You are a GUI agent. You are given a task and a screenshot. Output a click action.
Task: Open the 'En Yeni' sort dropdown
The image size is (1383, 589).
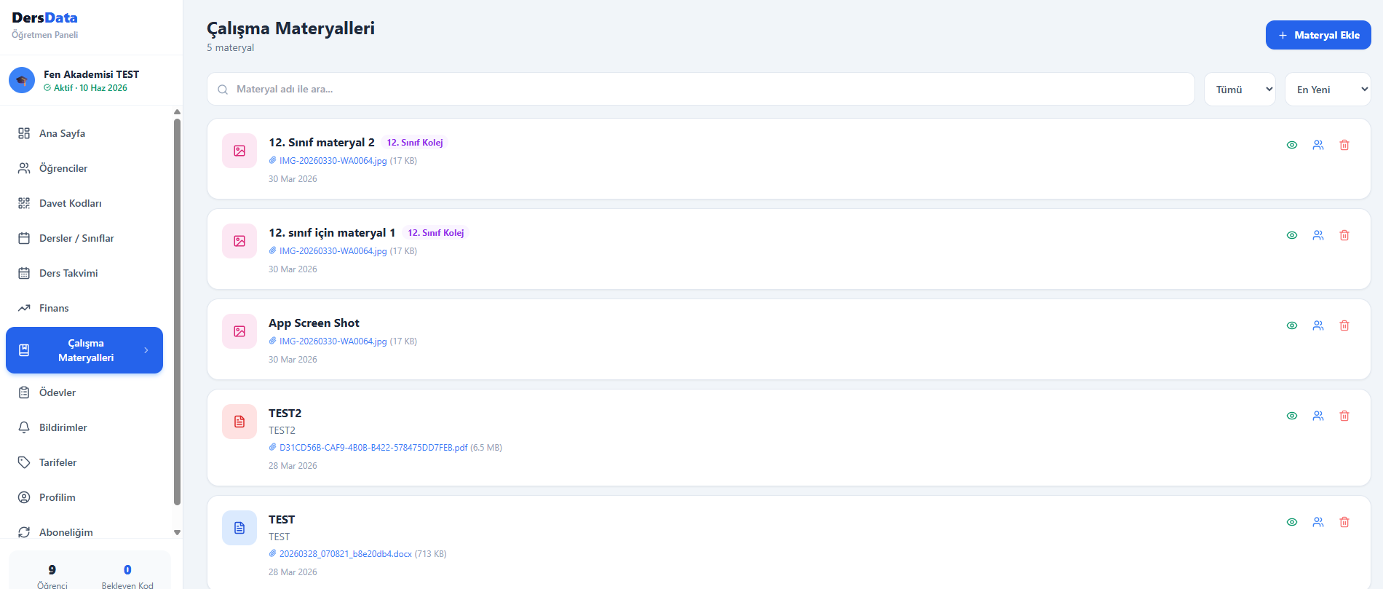[1327, 90]
